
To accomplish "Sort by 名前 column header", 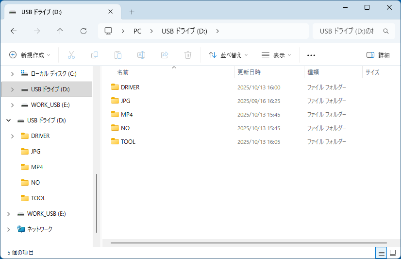I will (169, 72).
